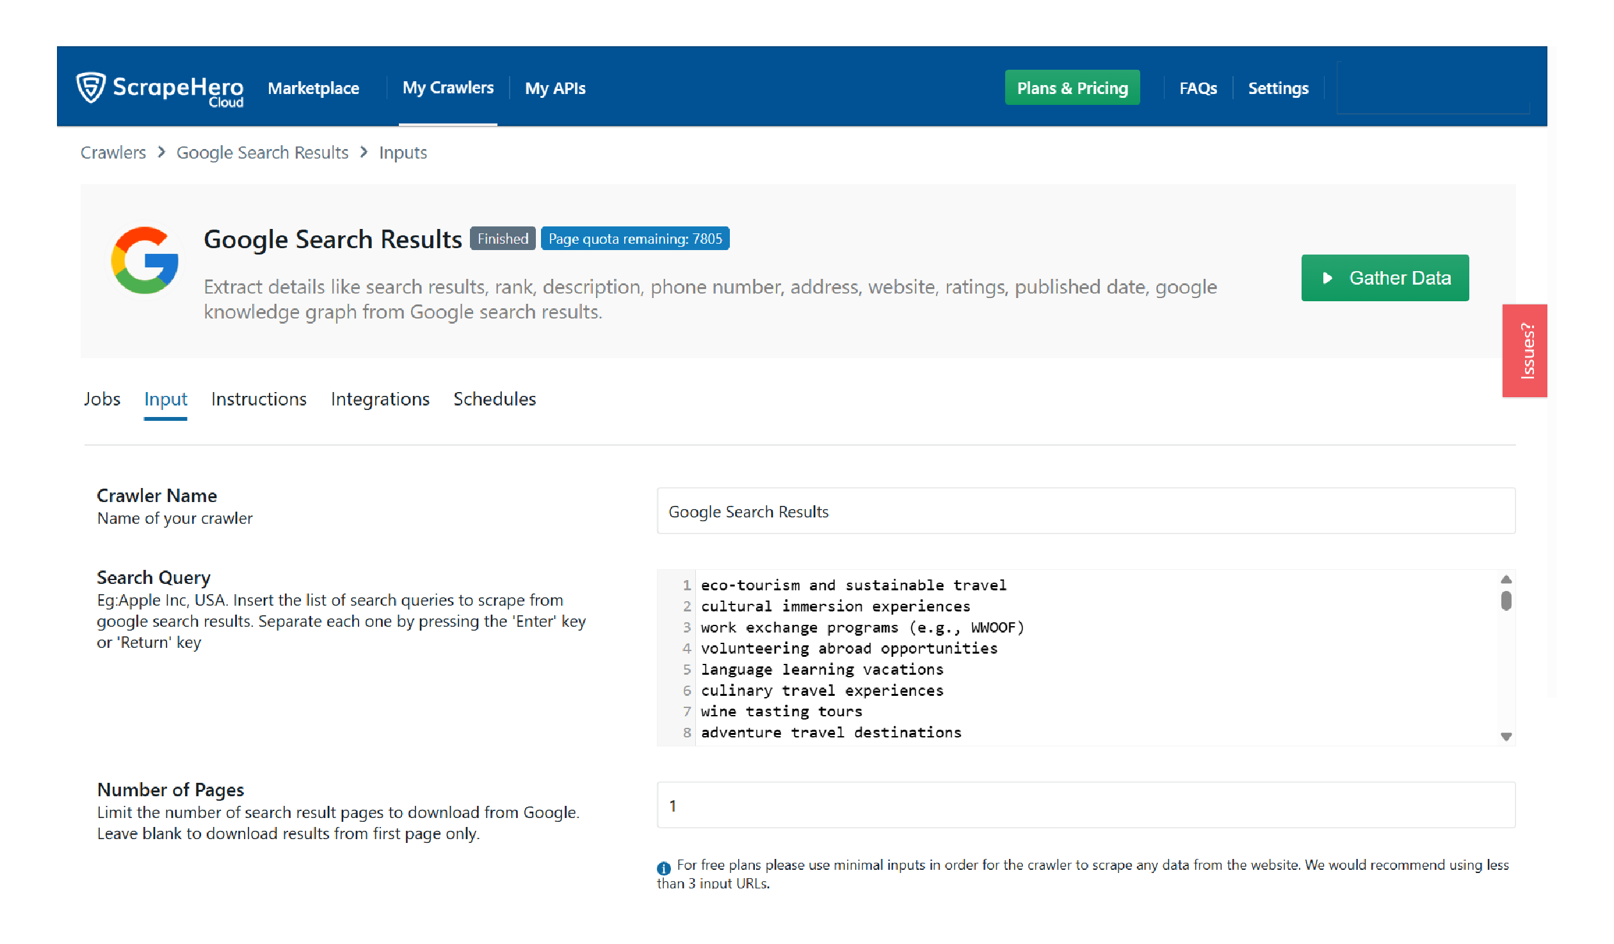Viewport: 1614px width, 944px height.
Task: Click the Number of Pages label
Action: coord(170,789)
